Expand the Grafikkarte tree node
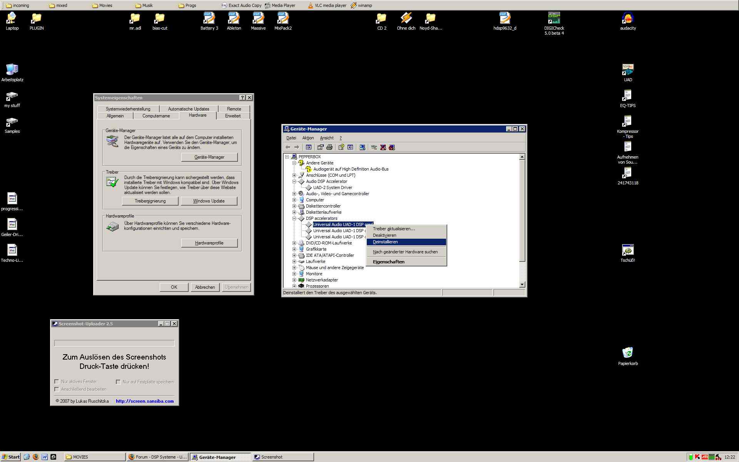The width and height of the screenshot is (739, 462). point(294,249)
